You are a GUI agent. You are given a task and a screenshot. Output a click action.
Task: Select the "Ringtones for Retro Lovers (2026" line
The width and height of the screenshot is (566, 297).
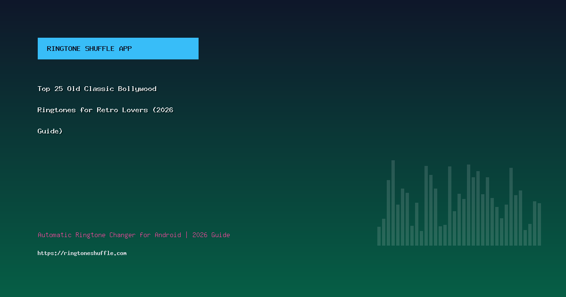tap(106, 110)
